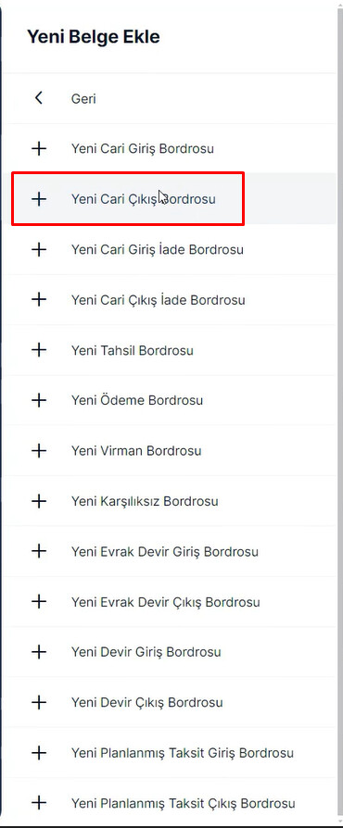The image size is (343, 828).
Task: Click the back chevron arrow icon
Action: (39, 97)
